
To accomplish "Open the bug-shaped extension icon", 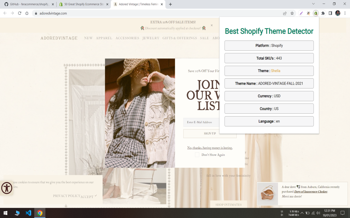I will [x=308, y=13].
